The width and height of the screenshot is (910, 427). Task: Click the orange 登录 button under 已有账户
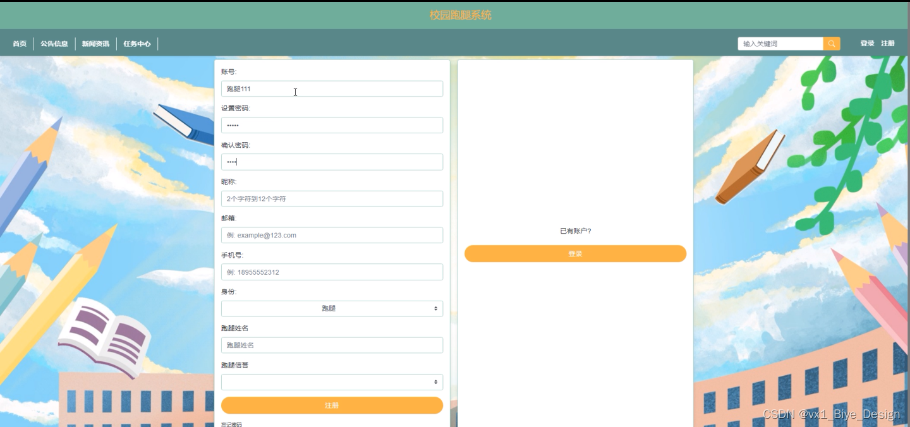[575, 254]
